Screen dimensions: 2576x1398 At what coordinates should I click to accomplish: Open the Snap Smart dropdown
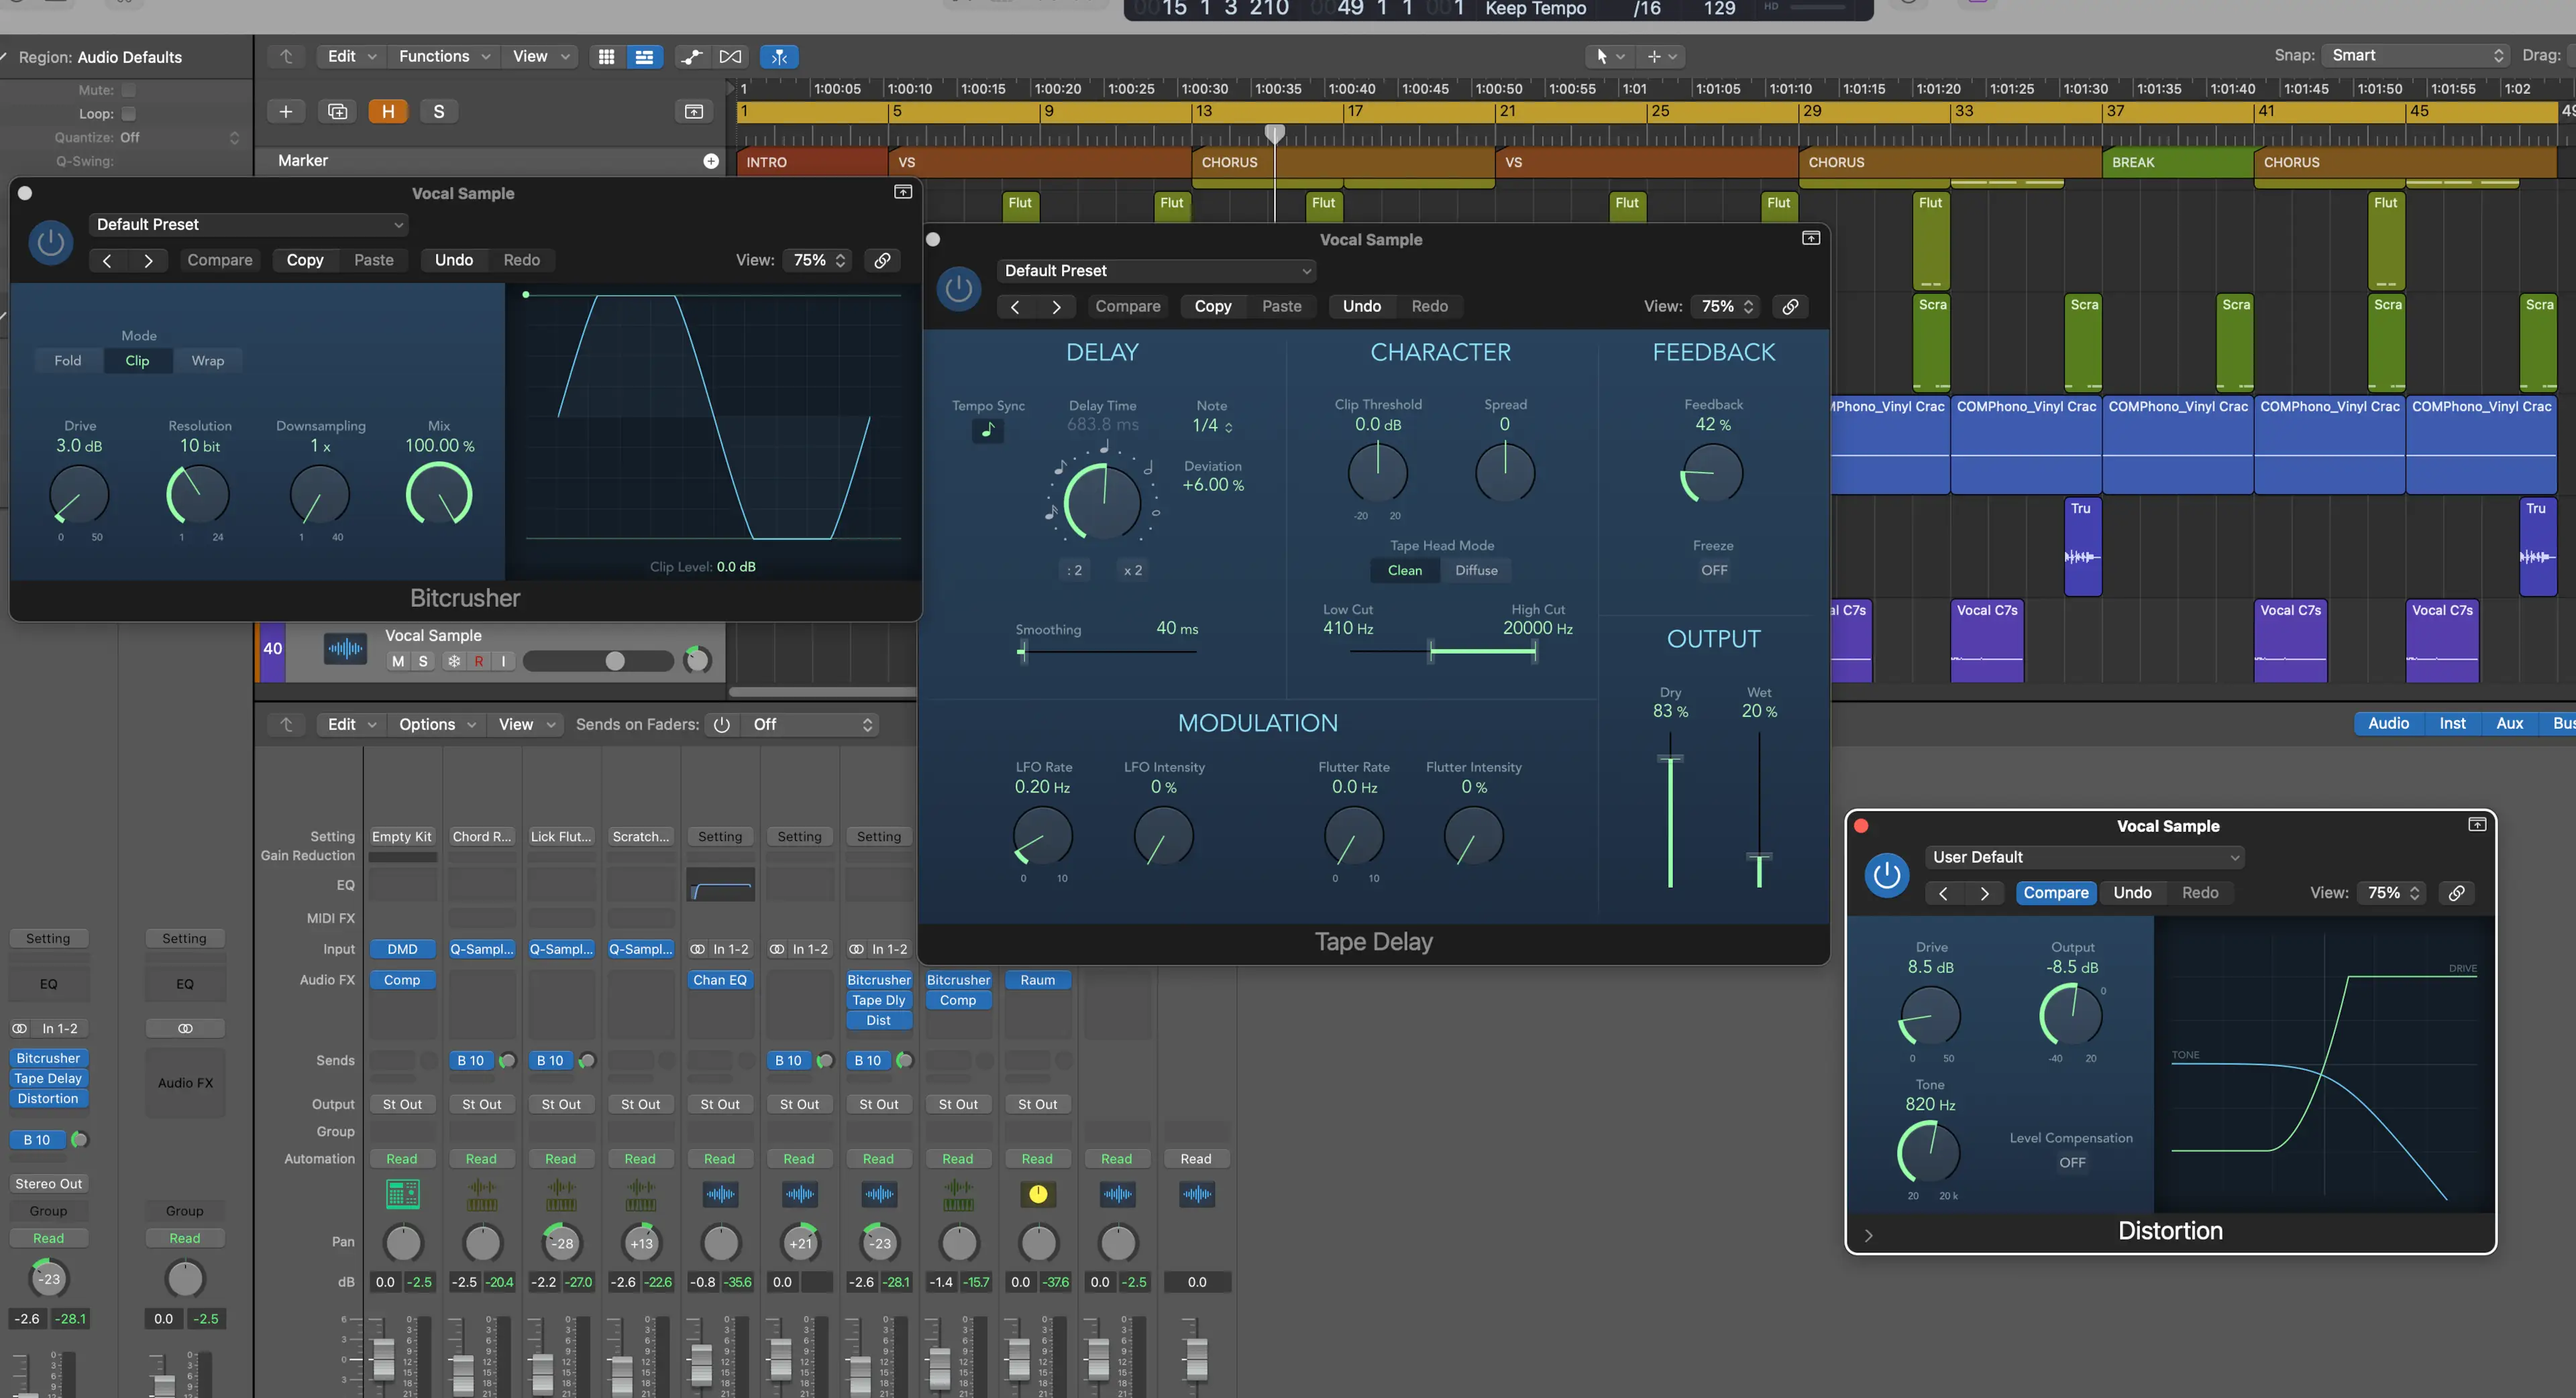(x=2415, y=56)
